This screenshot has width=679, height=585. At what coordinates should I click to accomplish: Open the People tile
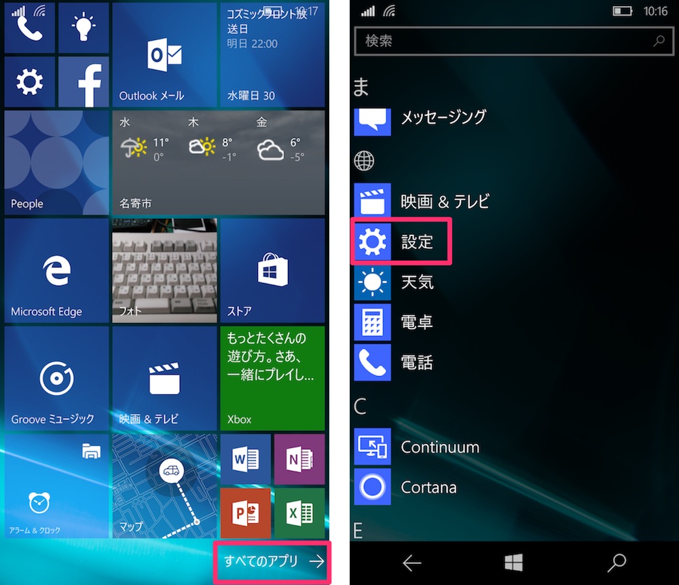click(x=56, y=163)
